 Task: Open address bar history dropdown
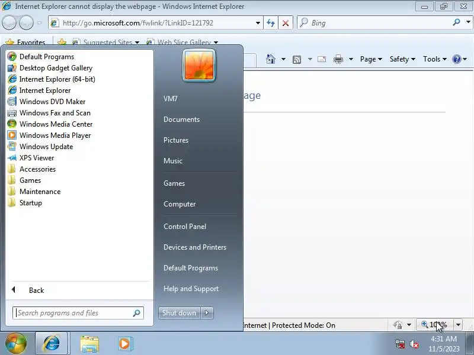[258, 23]
